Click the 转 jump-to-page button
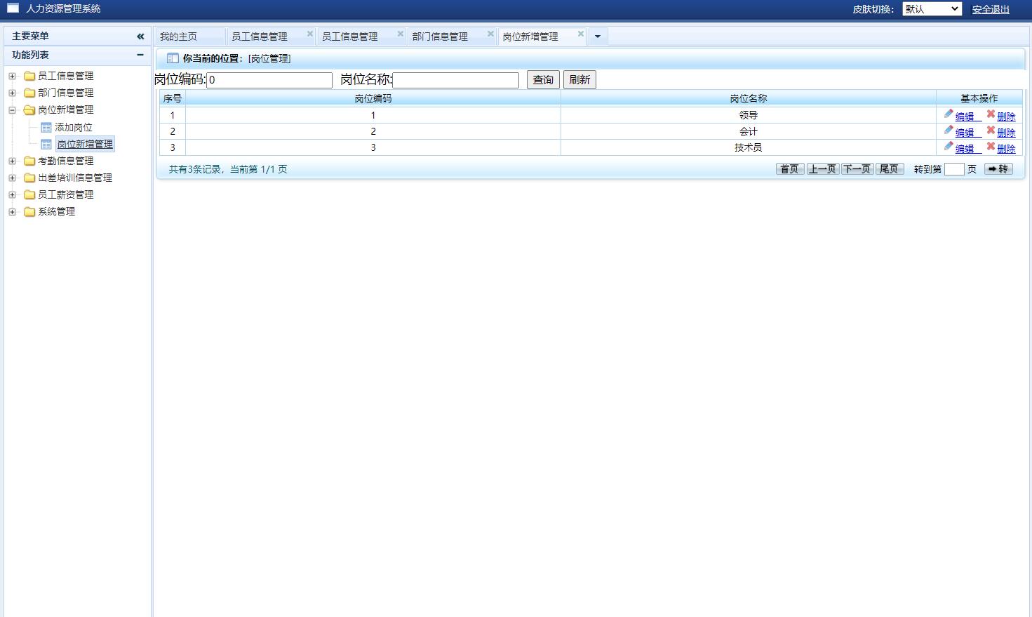 pos(998,169)
